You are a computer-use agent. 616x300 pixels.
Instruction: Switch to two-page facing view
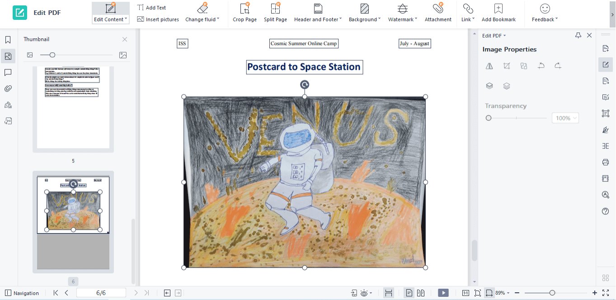(421, 293)
